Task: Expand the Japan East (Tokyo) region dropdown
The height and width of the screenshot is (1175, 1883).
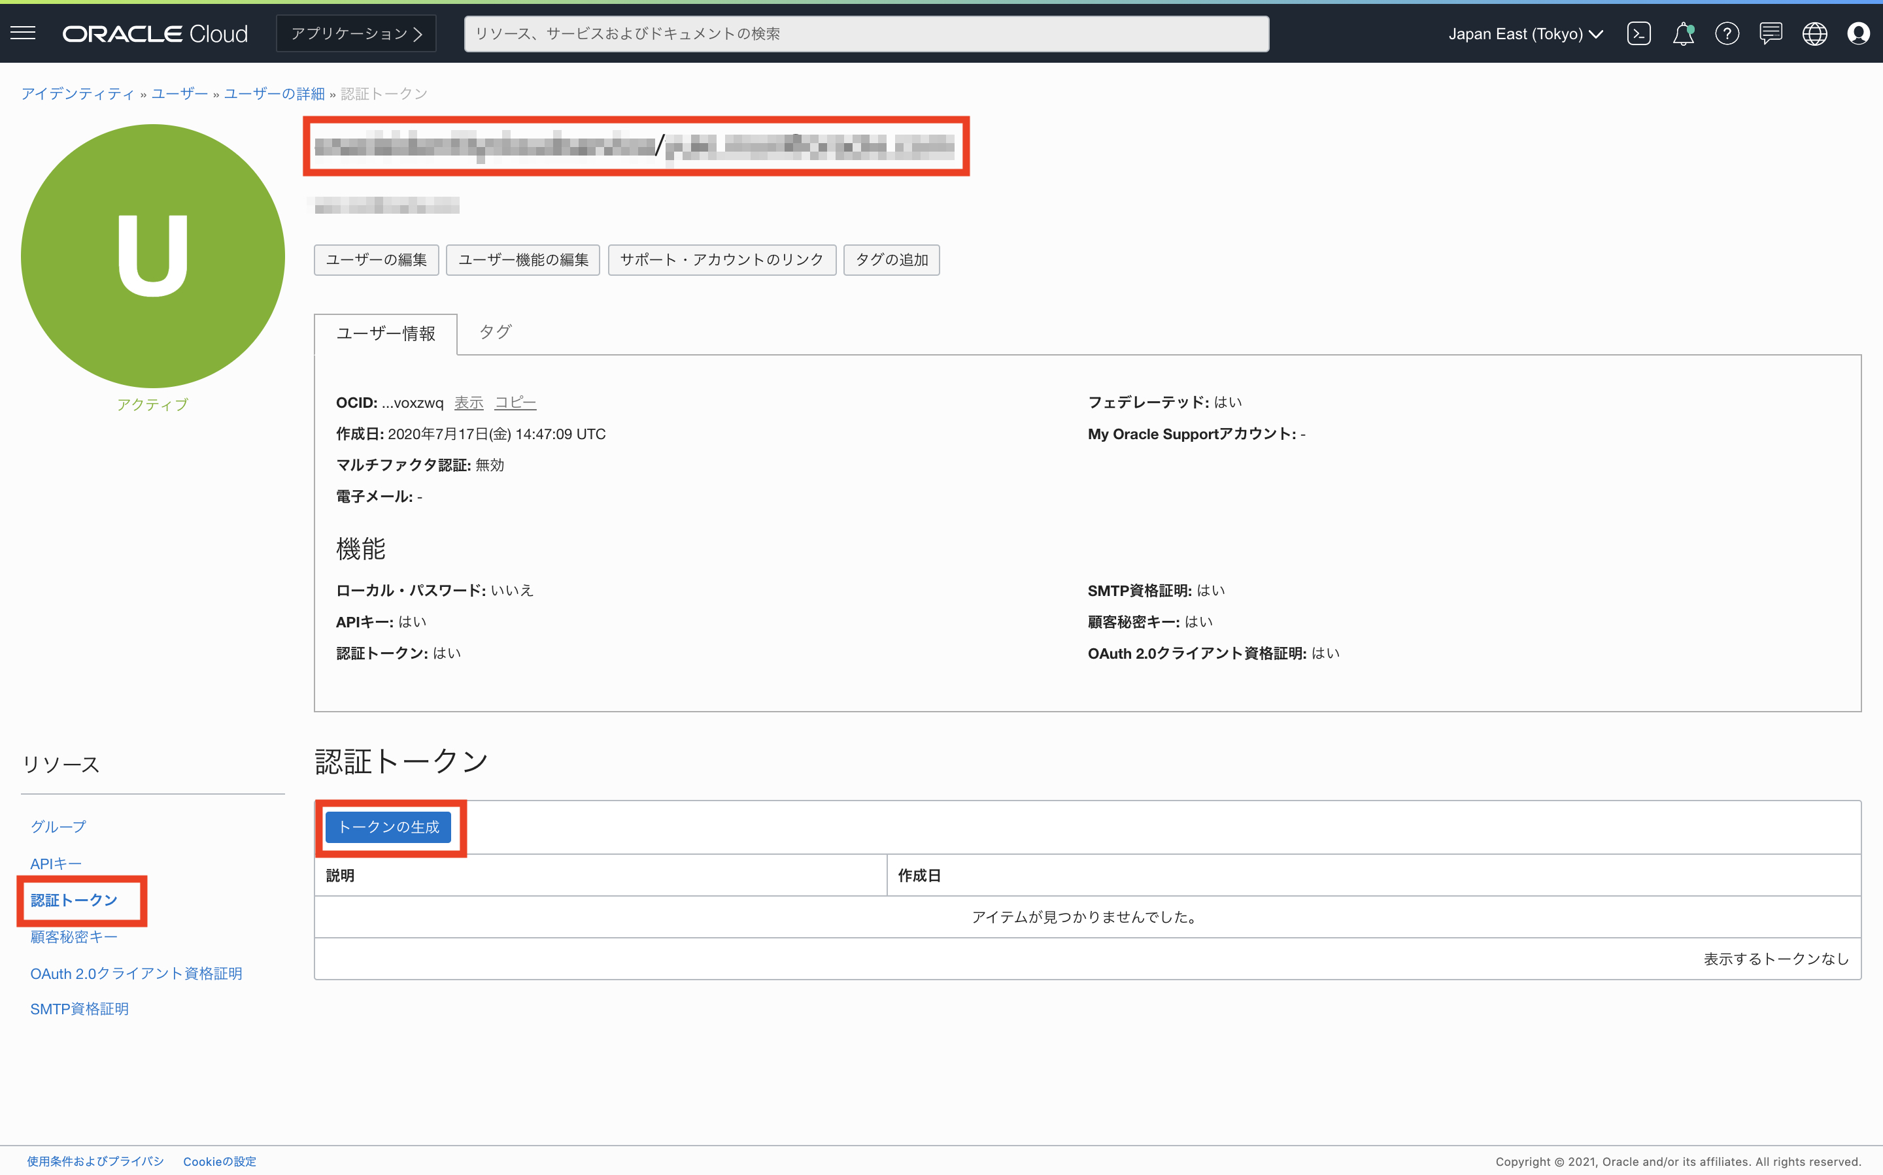Action: point(1525,33)
